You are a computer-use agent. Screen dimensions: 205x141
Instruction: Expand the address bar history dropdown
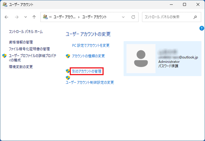click(123, 17)
